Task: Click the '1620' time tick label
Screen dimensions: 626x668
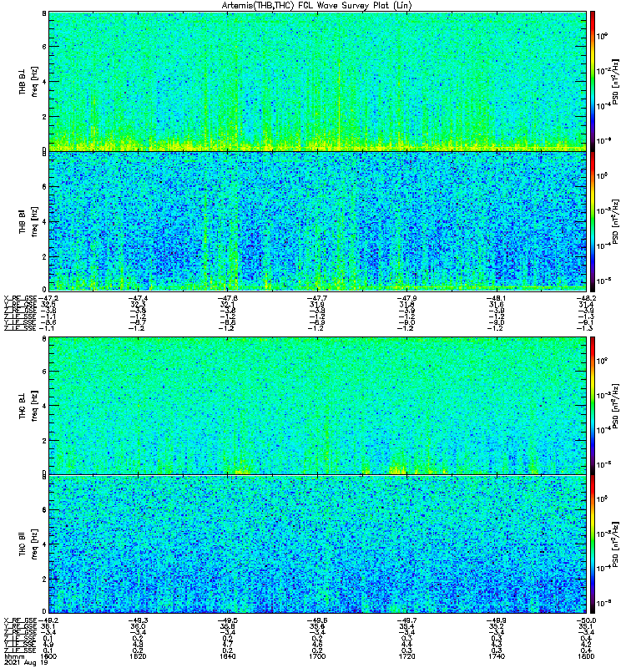Action: pyautogui.click(x=137, y=656)
